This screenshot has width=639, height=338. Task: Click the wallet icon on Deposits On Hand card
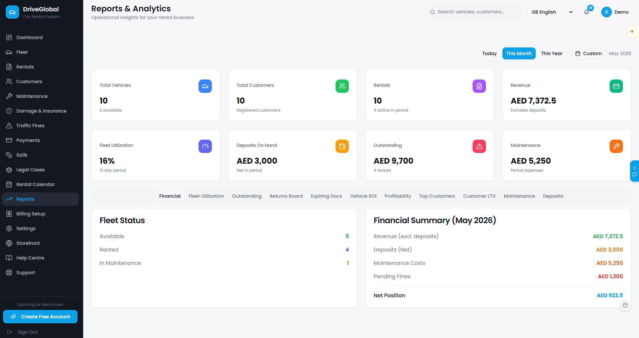[342, 146]
